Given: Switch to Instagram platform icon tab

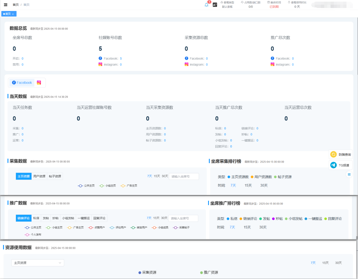Looking at the screenshot, I should [x=39, y=83].
